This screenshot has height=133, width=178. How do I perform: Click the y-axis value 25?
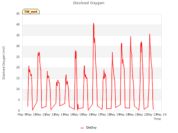point(18,57)
